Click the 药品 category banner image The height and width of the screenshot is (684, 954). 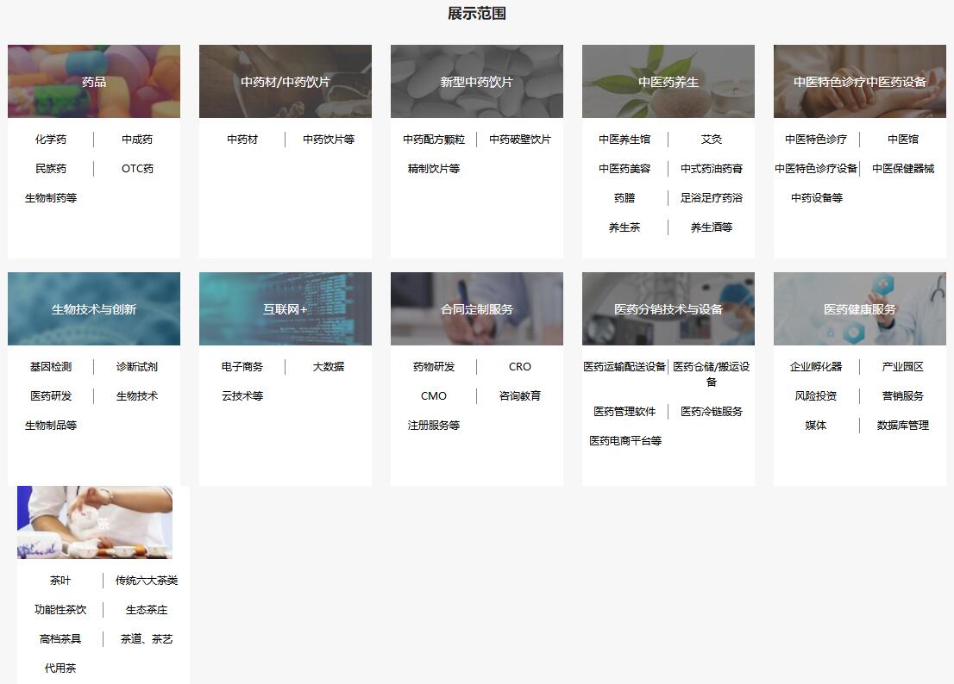click(94, 82)
